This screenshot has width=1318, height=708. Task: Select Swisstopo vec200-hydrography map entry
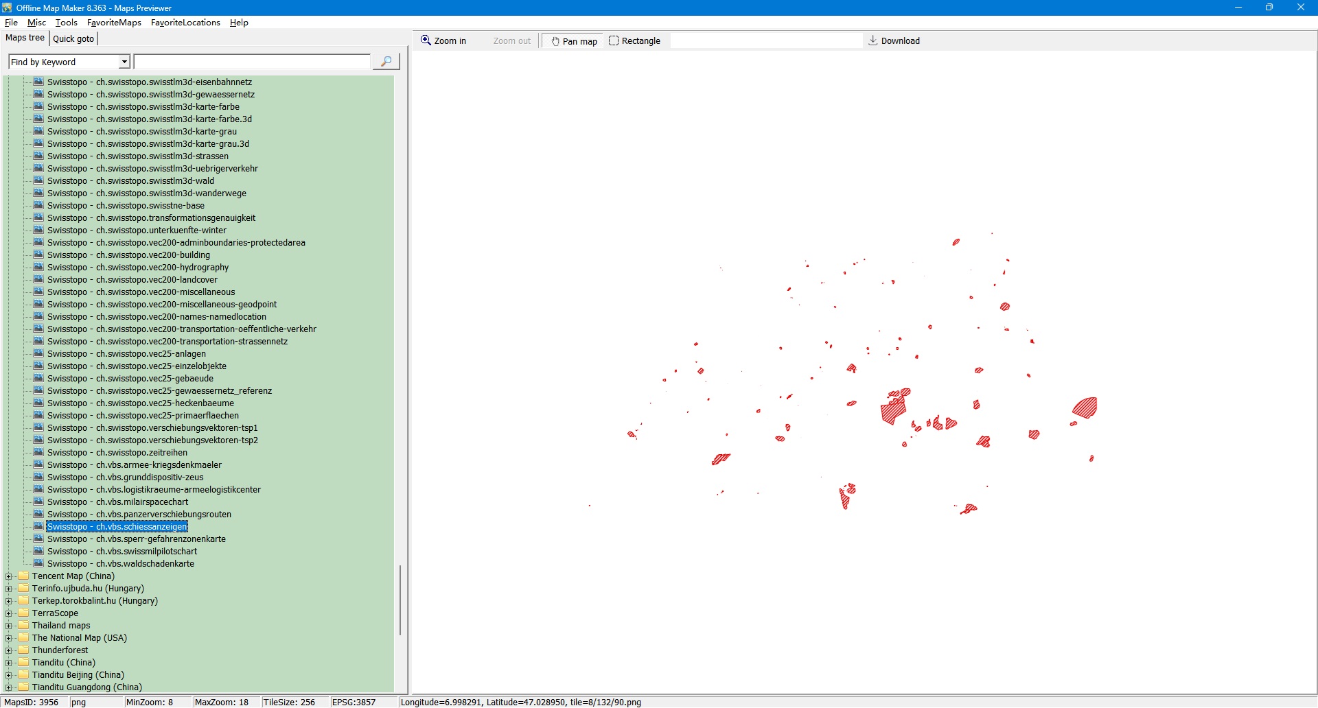point(138,267)
